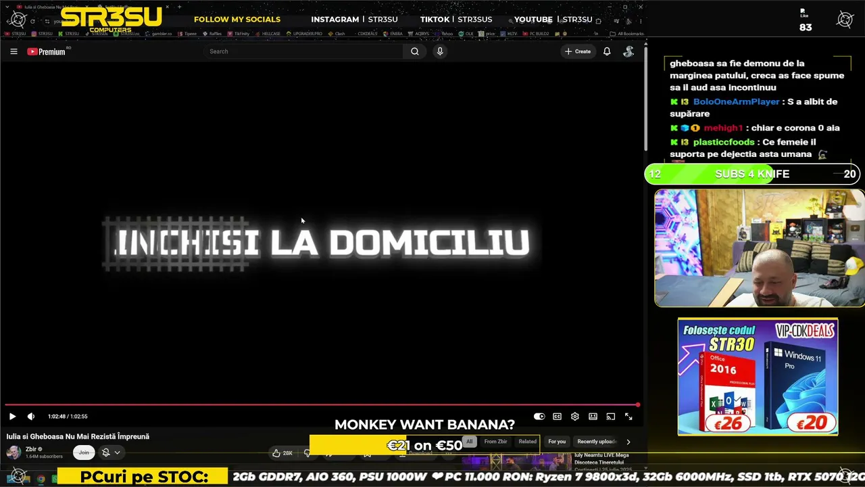Click the webcam overlay of the streamer
Image resolution: width=865 pixels, height=487 pixels.
tap(760, 248)
